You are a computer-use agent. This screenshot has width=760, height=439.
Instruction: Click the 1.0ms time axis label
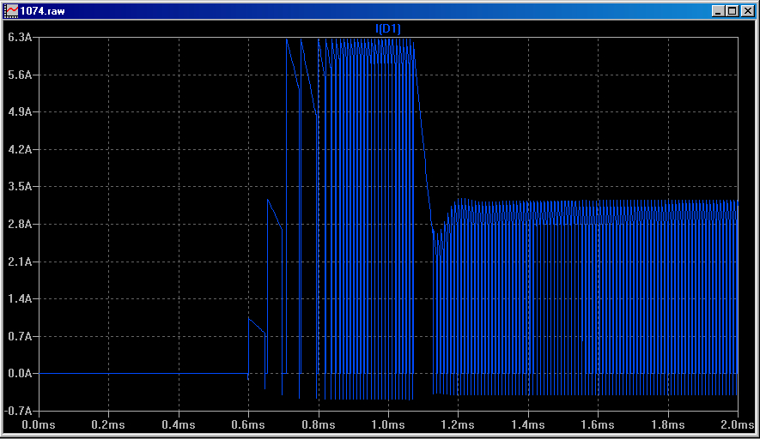pos(388,425)
